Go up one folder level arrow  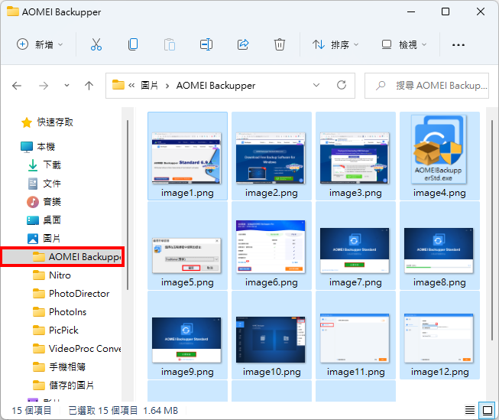pos(89,86)
